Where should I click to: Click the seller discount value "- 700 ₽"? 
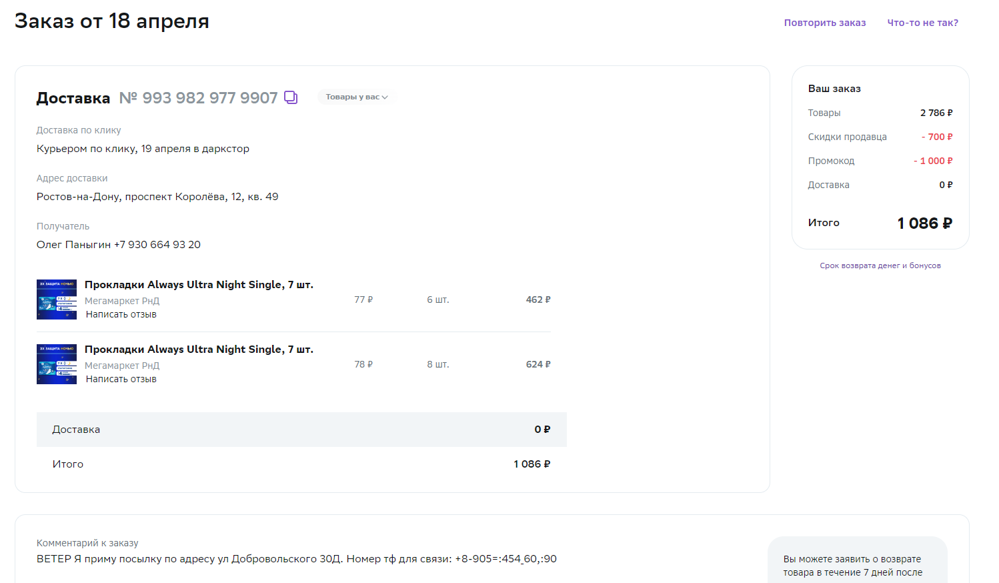click(x=937, y=137)
